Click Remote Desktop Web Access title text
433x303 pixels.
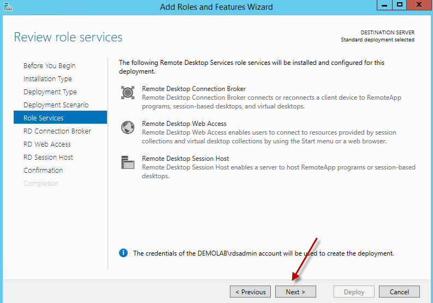(184, 124)
